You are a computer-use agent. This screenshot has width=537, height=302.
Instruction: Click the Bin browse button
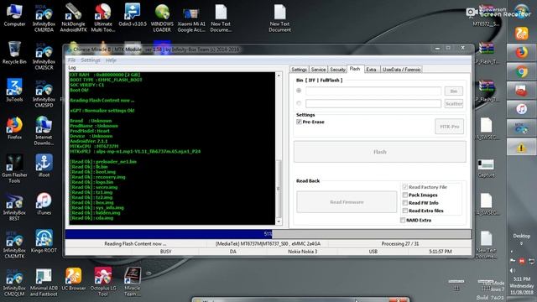click(454, 91)
